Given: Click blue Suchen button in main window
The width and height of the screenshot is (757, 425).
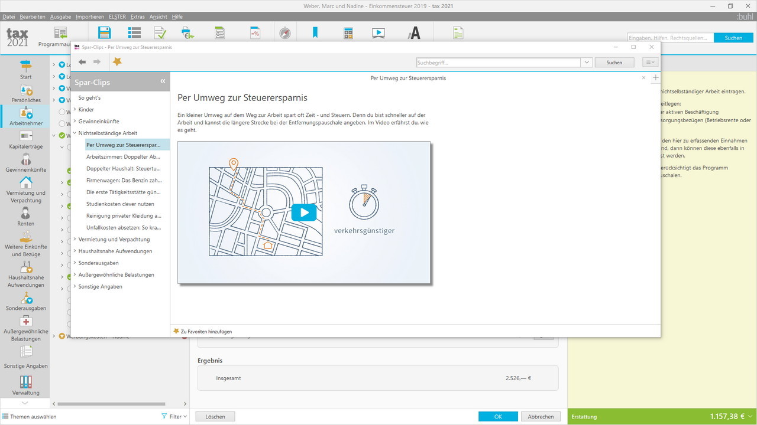Looking at the screenshot, I should (733, 38).
